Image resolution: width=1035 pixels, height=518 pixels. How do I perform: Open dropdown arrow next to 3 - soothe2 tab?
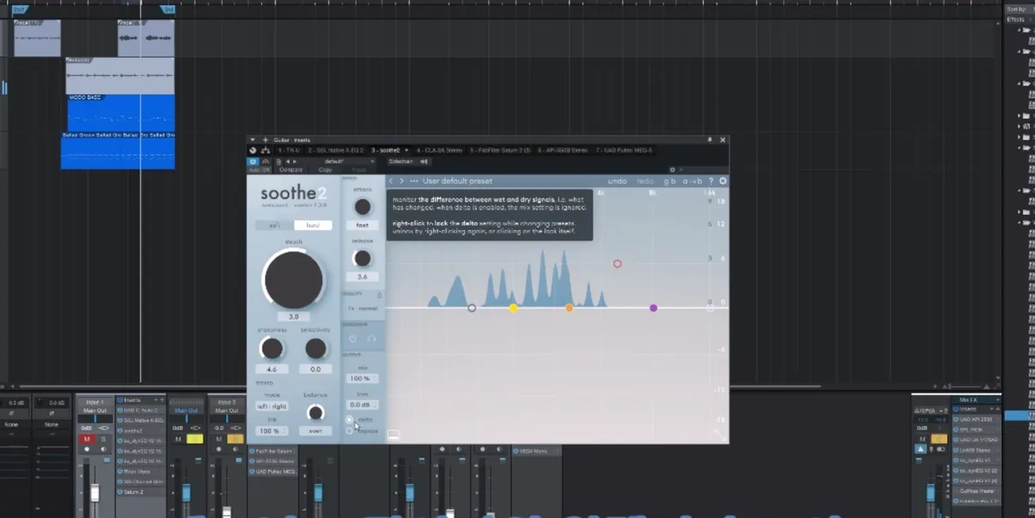pyautogui.click(x=406, y=150)
